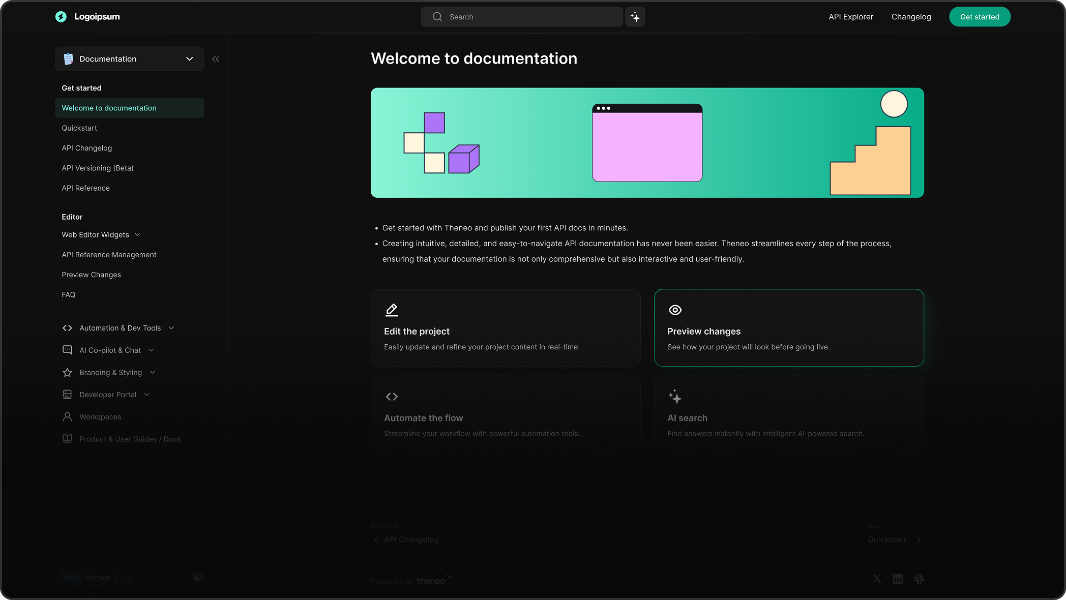Collapse the sidebar with double-chevron icon

point(216,59)
